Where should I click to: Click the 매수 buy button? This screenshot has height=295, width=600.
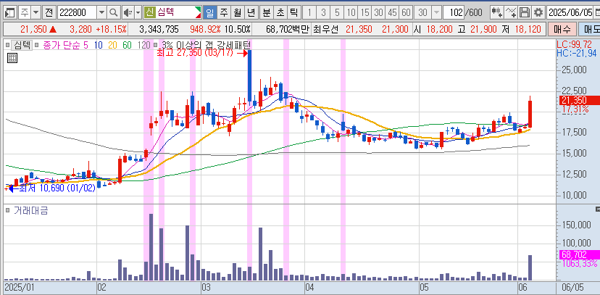click(x=562, y=29)
